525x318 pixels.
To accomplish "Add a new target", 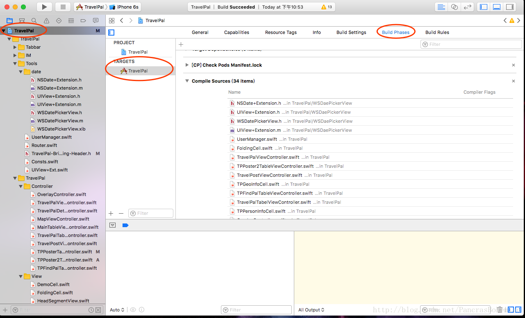I will point(111,213).
